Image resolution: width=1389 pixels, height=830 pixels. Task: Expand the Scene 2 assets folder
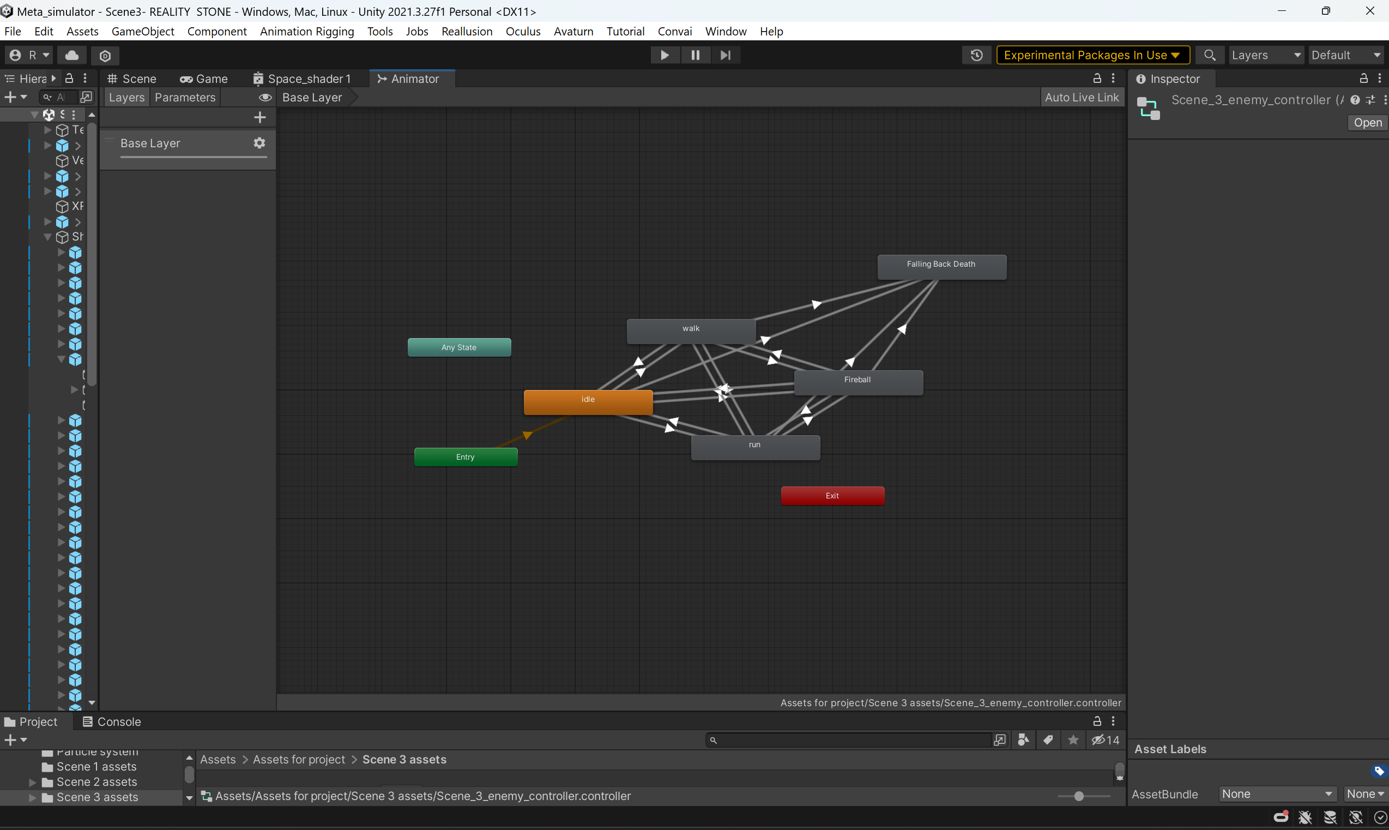click(32, 782)
